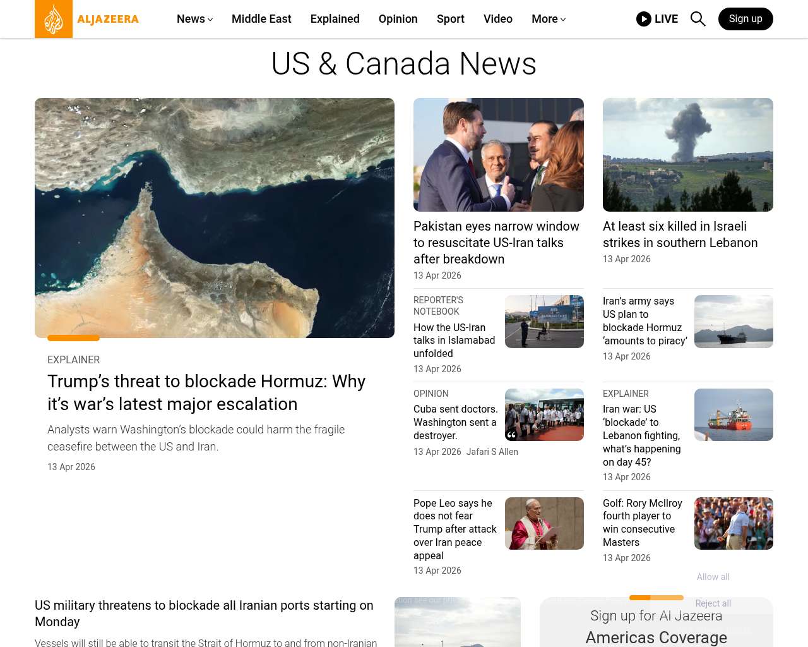This screenshot has width=808, height=647.
Task: Expand the News dropdown menu
Action: (194, 19)
